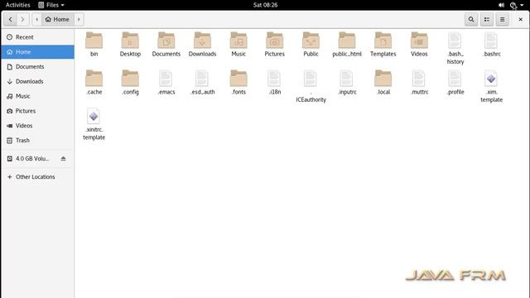The height and width of the screenshot is (298, 530).
Task: Select the .emacs file icon
Action: [x=166, y=78]
